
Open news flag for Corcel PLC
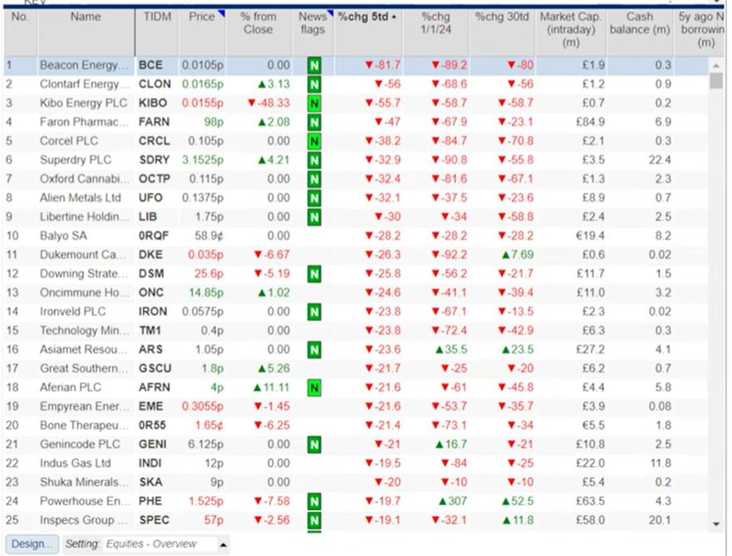[x=314, y=141]
